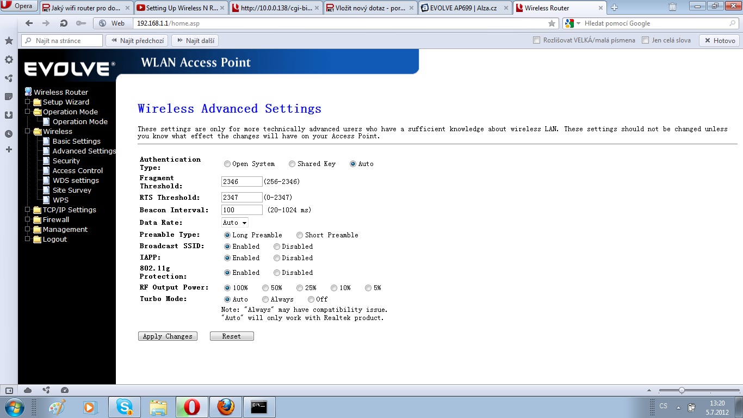Go forward using the forward arrow
The height and width of the screenshot is (418, 743).
pyautogui.click(x=46, y=23)
